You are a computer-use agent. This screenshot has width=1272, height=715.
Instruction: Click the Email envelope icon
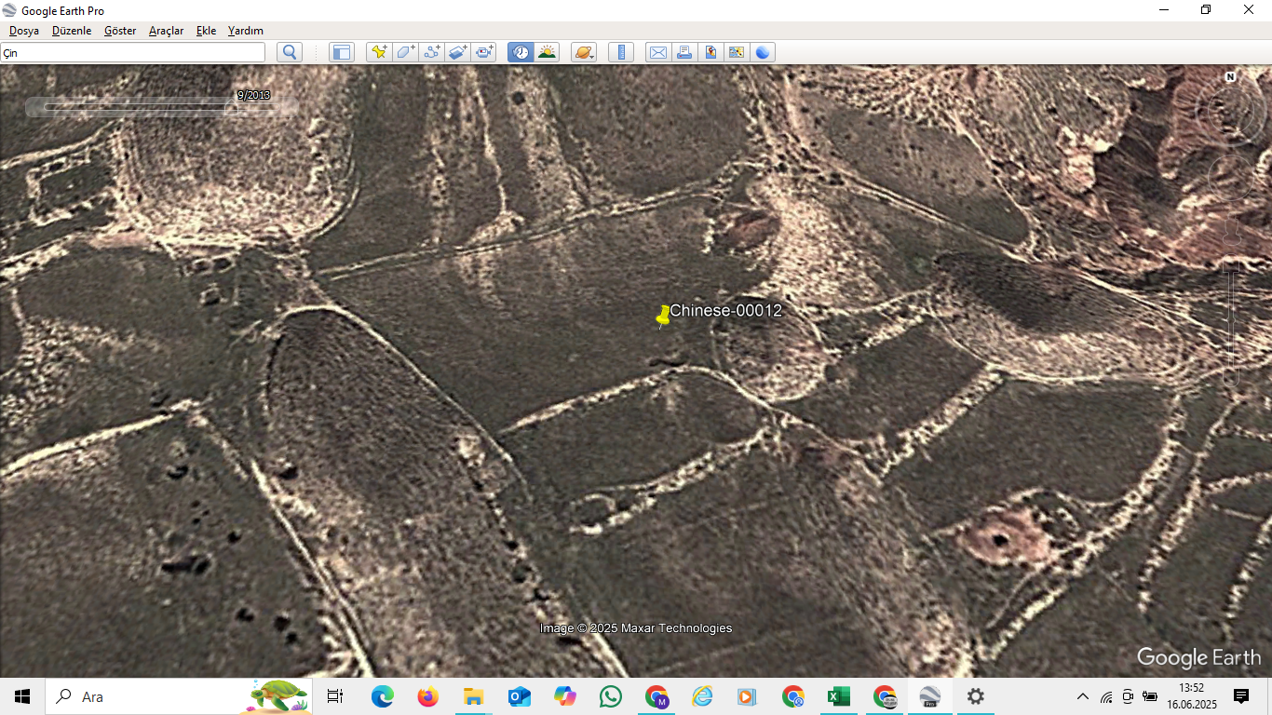658,52
